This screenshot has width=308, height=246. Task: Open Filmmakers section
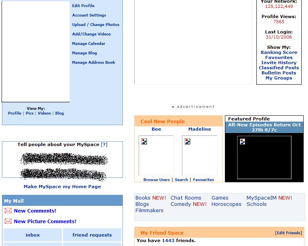click(149, 211)
